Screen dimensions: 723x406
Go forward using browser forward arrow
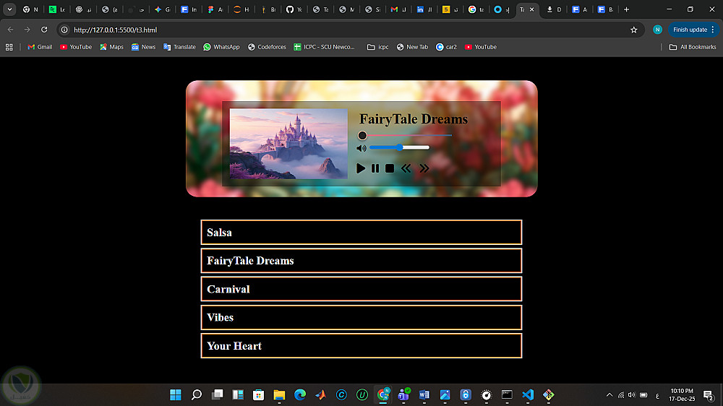[x=27, y=30]
